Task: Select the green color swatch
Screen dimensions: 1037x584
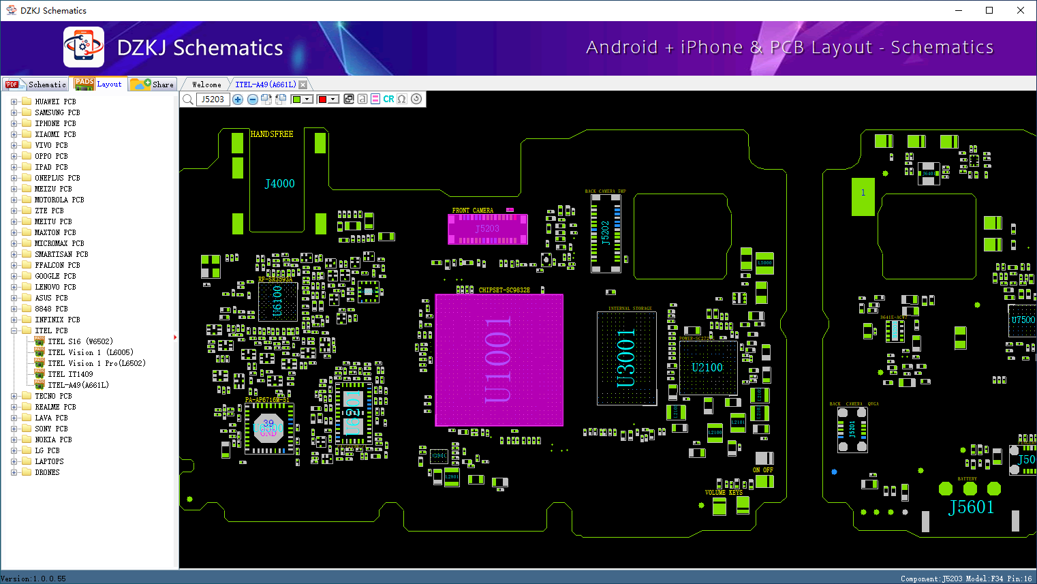Action: [x=296, y=99]
